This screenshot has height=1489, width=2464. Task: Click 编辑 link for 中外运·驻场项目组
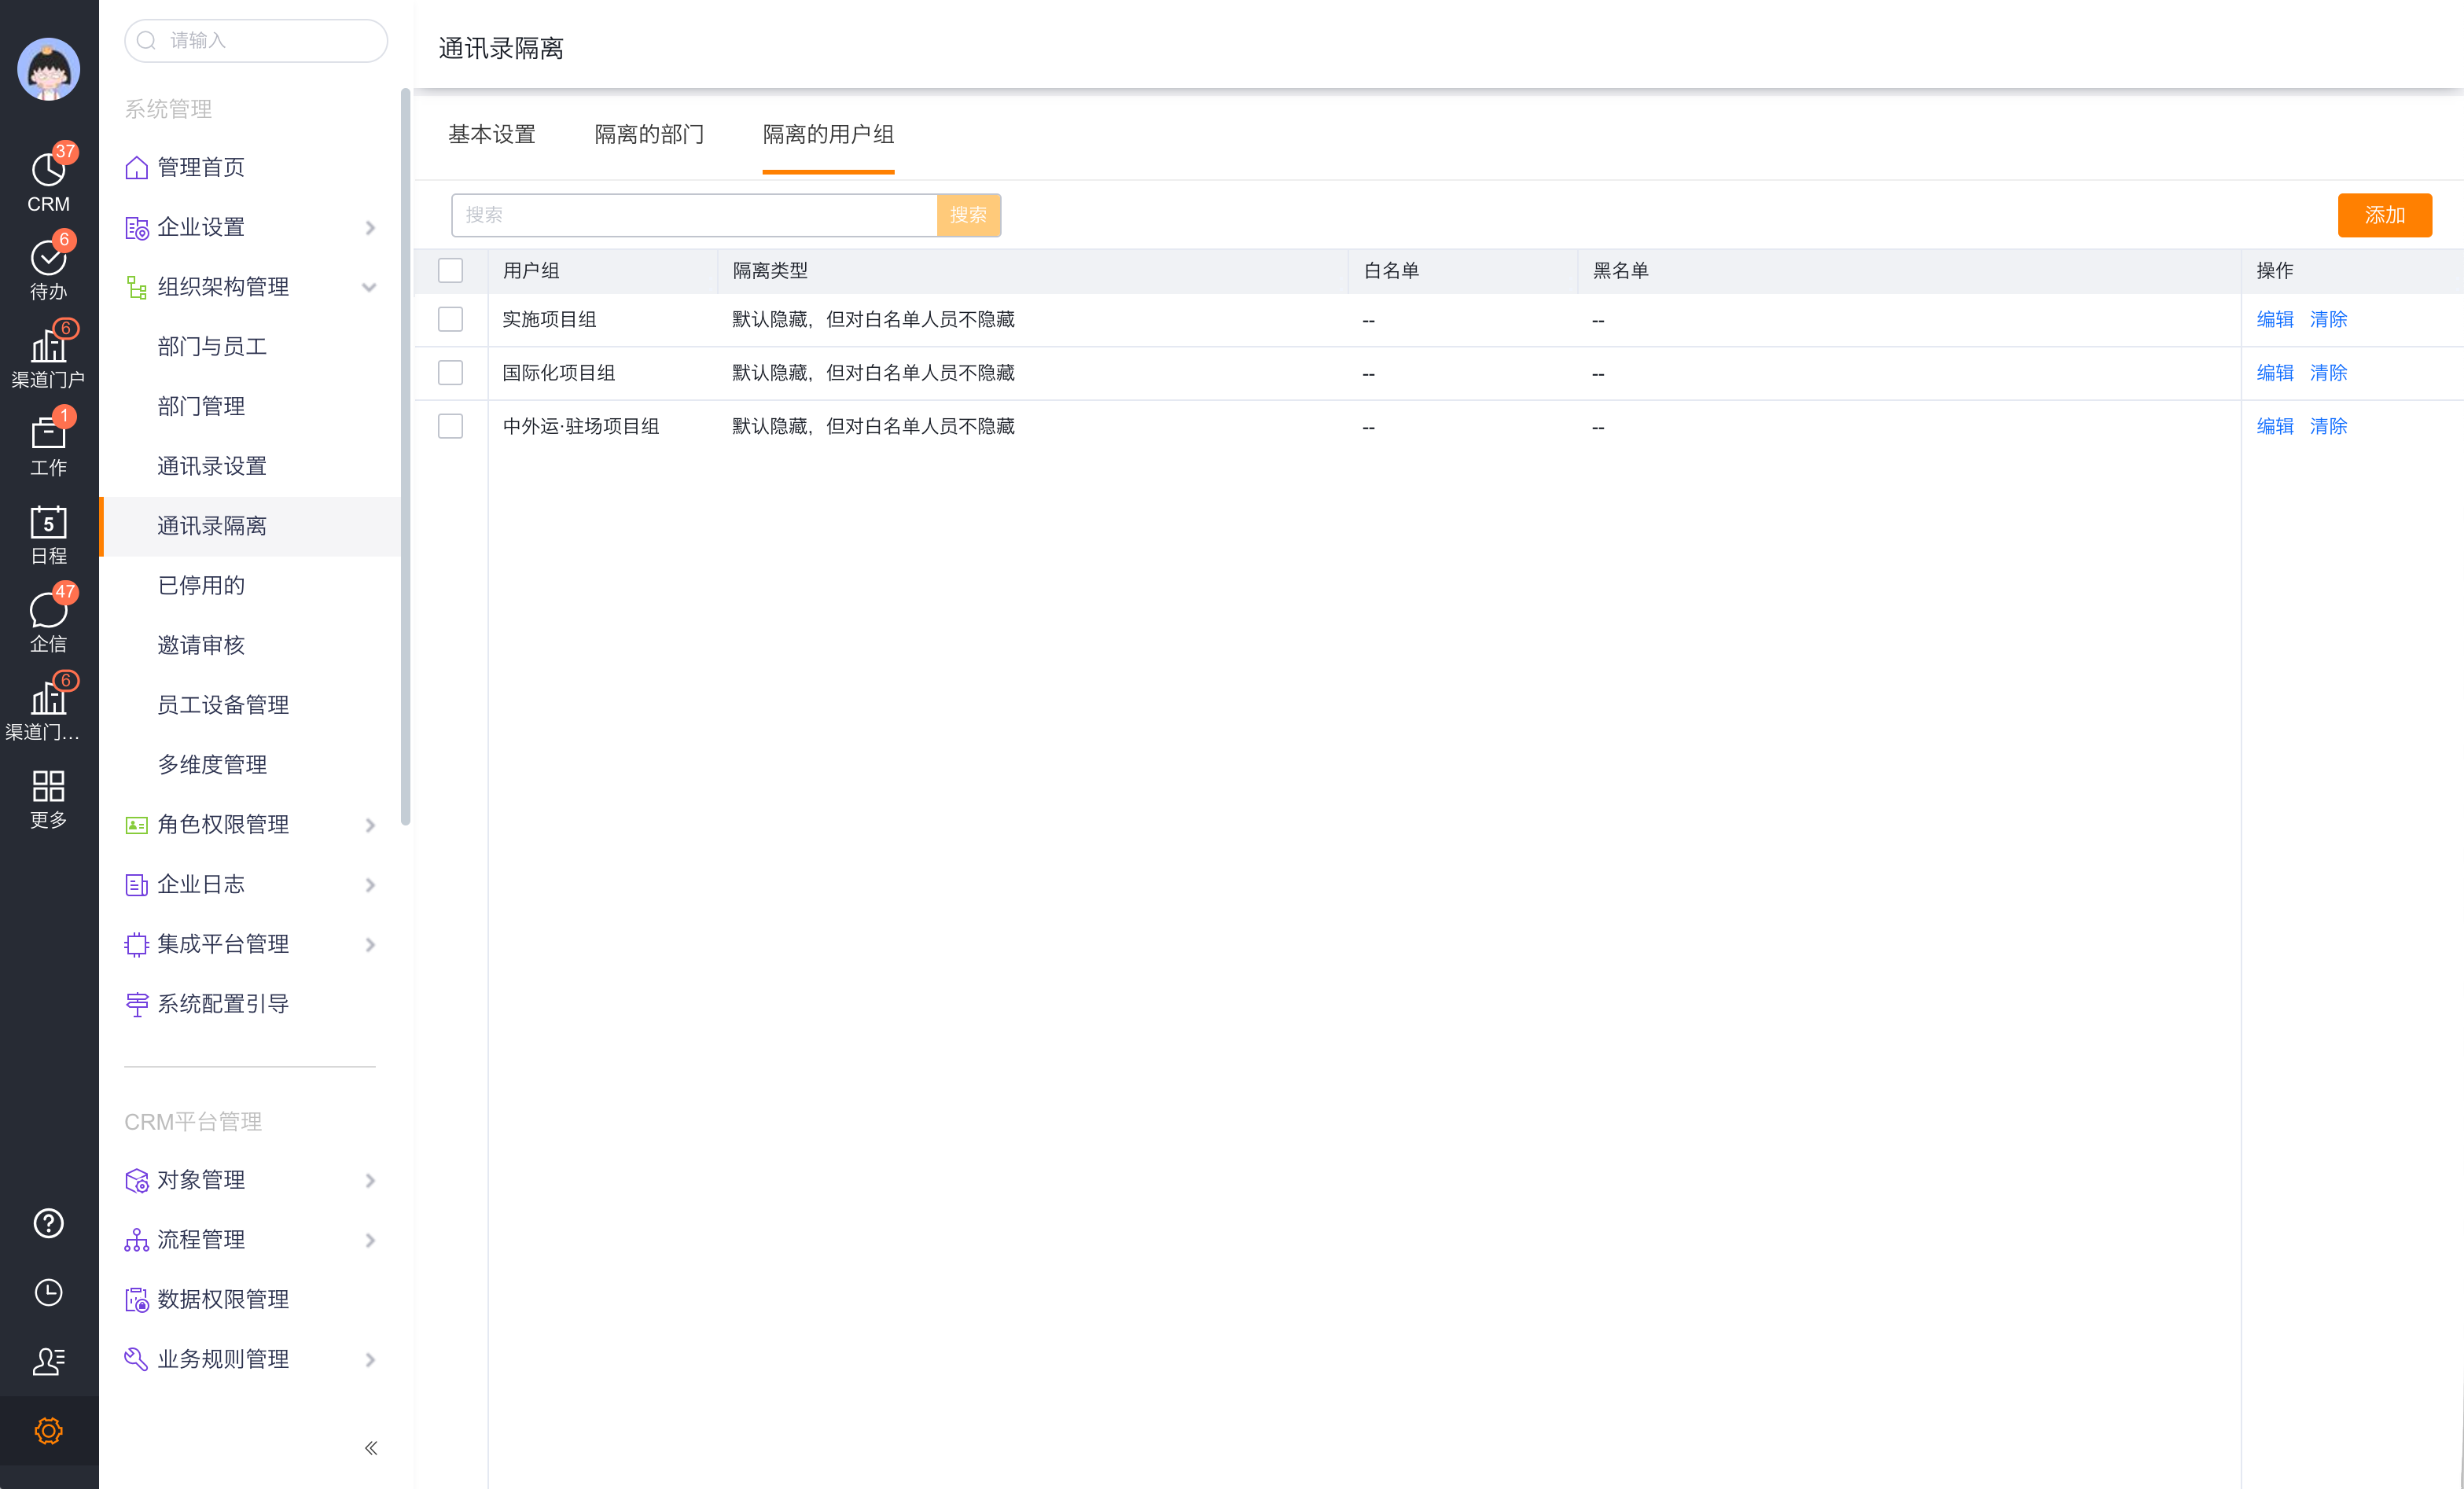pos(2274,426)
